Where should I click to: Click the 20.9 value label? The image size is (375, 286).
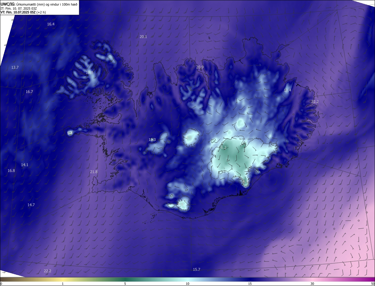200,67
